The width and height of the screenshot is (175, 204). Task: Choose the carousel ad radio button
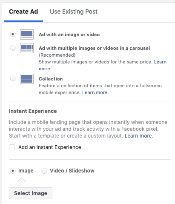[13, 48]
